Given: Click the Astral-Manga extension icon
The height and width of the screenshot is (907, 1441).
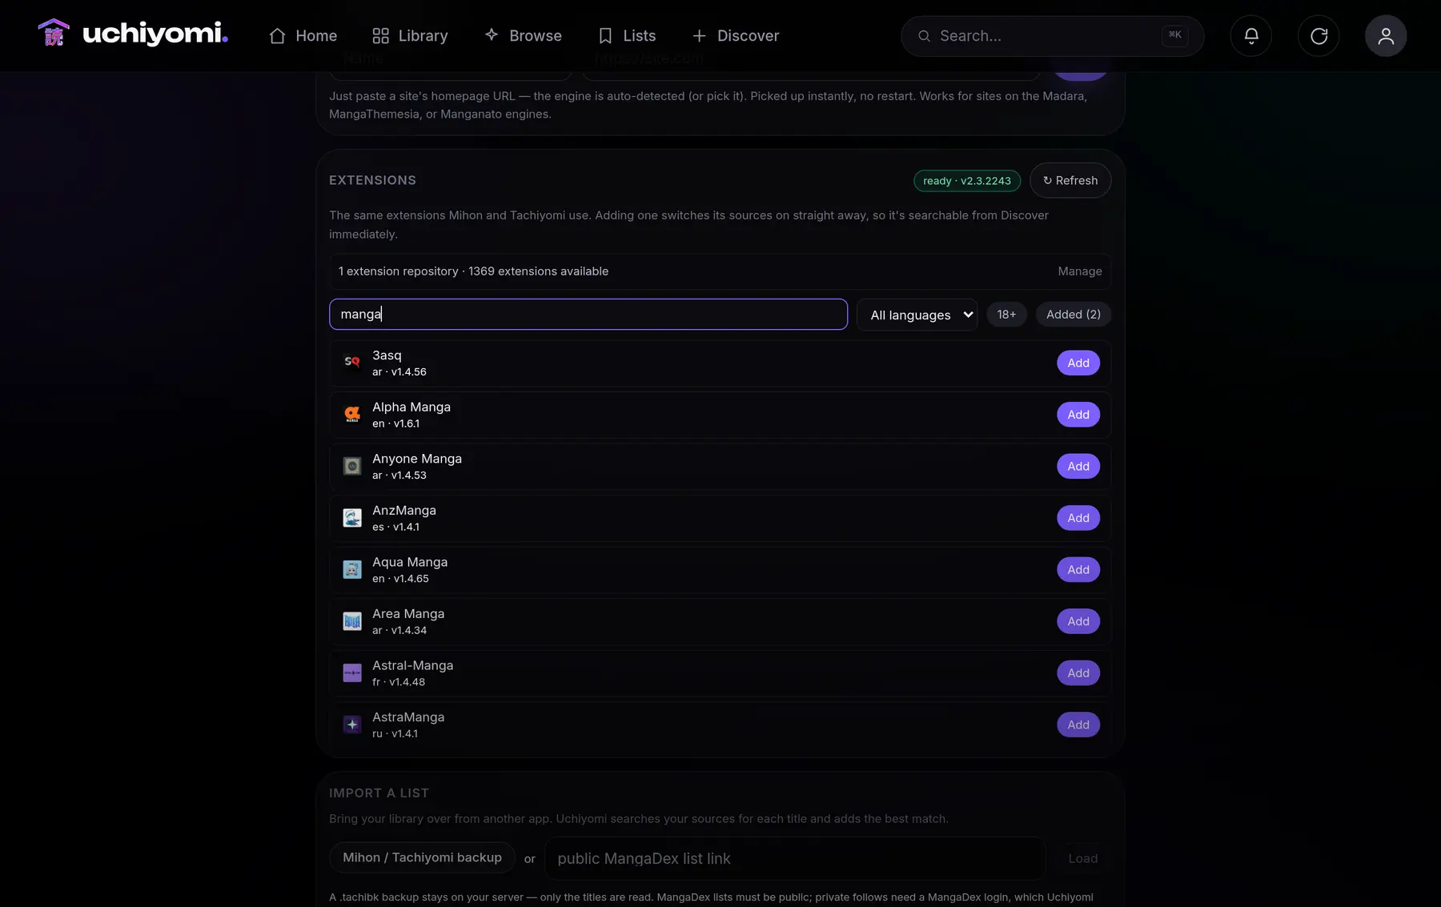Looking at the screenshot, I should click(x=352, y=673).
